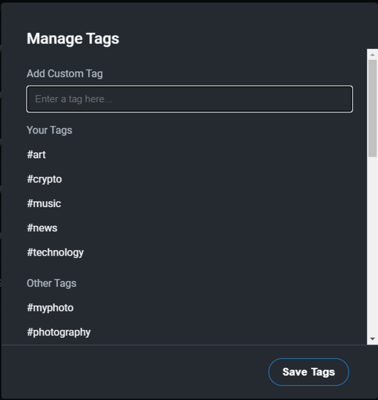The height and width of the screenshot is (400, 378).
Task: Click the tag list scrollbar thumb
Action: point(373,108)
